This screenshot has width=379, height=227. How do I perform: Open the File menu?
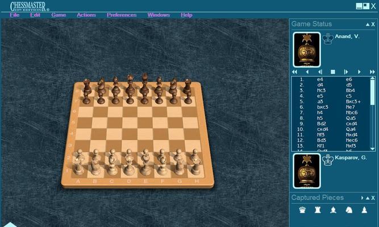(x=15, y=15)
